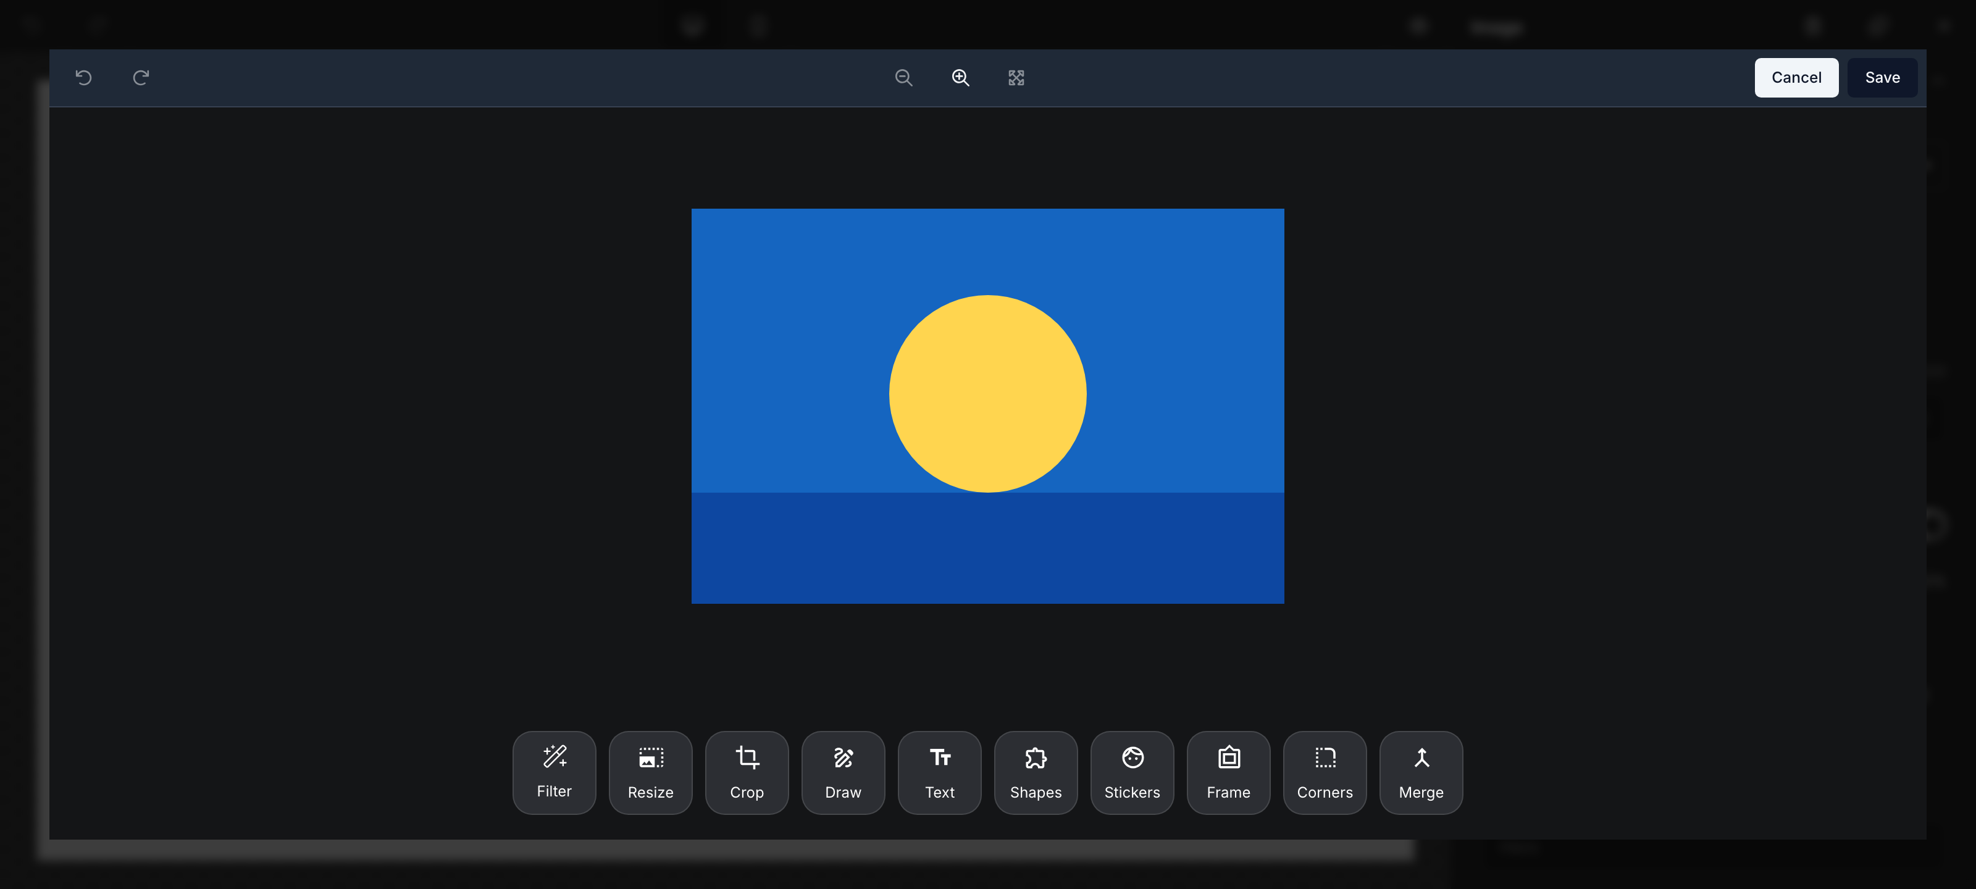Fit image to screen
1976x889 pixels.
pyautogui.click(x=1016, y=77)
